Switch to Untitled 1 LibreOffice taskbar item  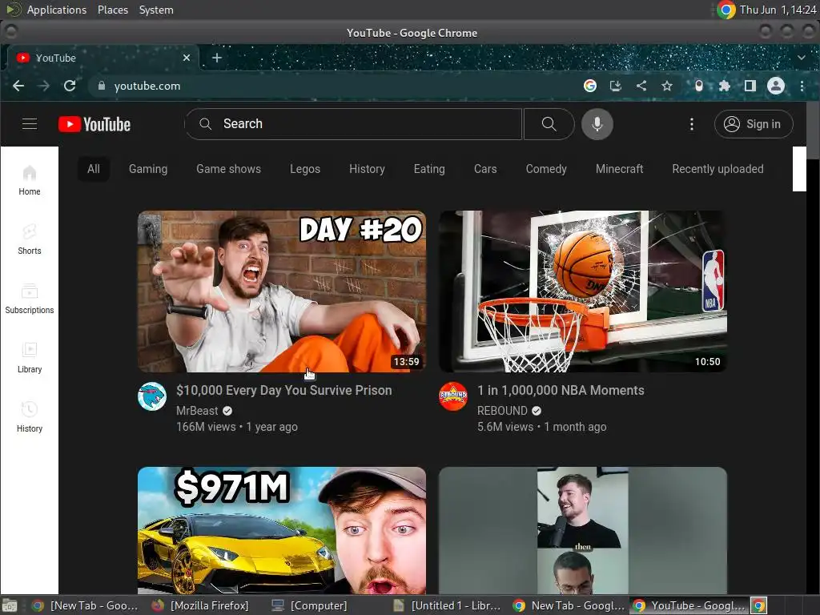pyautogui.click(x=448, y=605)
